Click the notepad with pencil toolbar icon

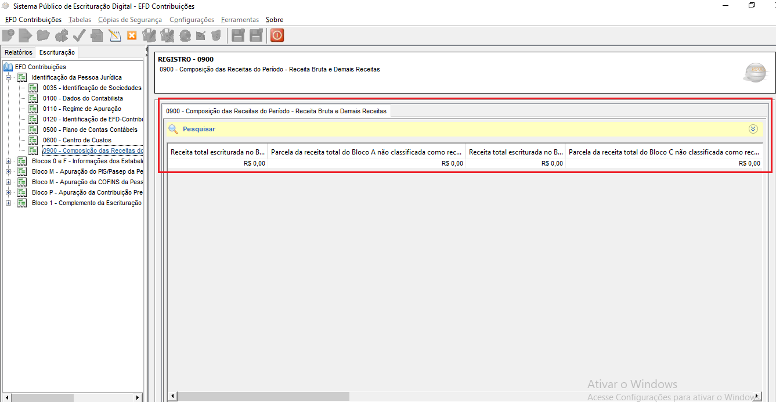point(114,35)
